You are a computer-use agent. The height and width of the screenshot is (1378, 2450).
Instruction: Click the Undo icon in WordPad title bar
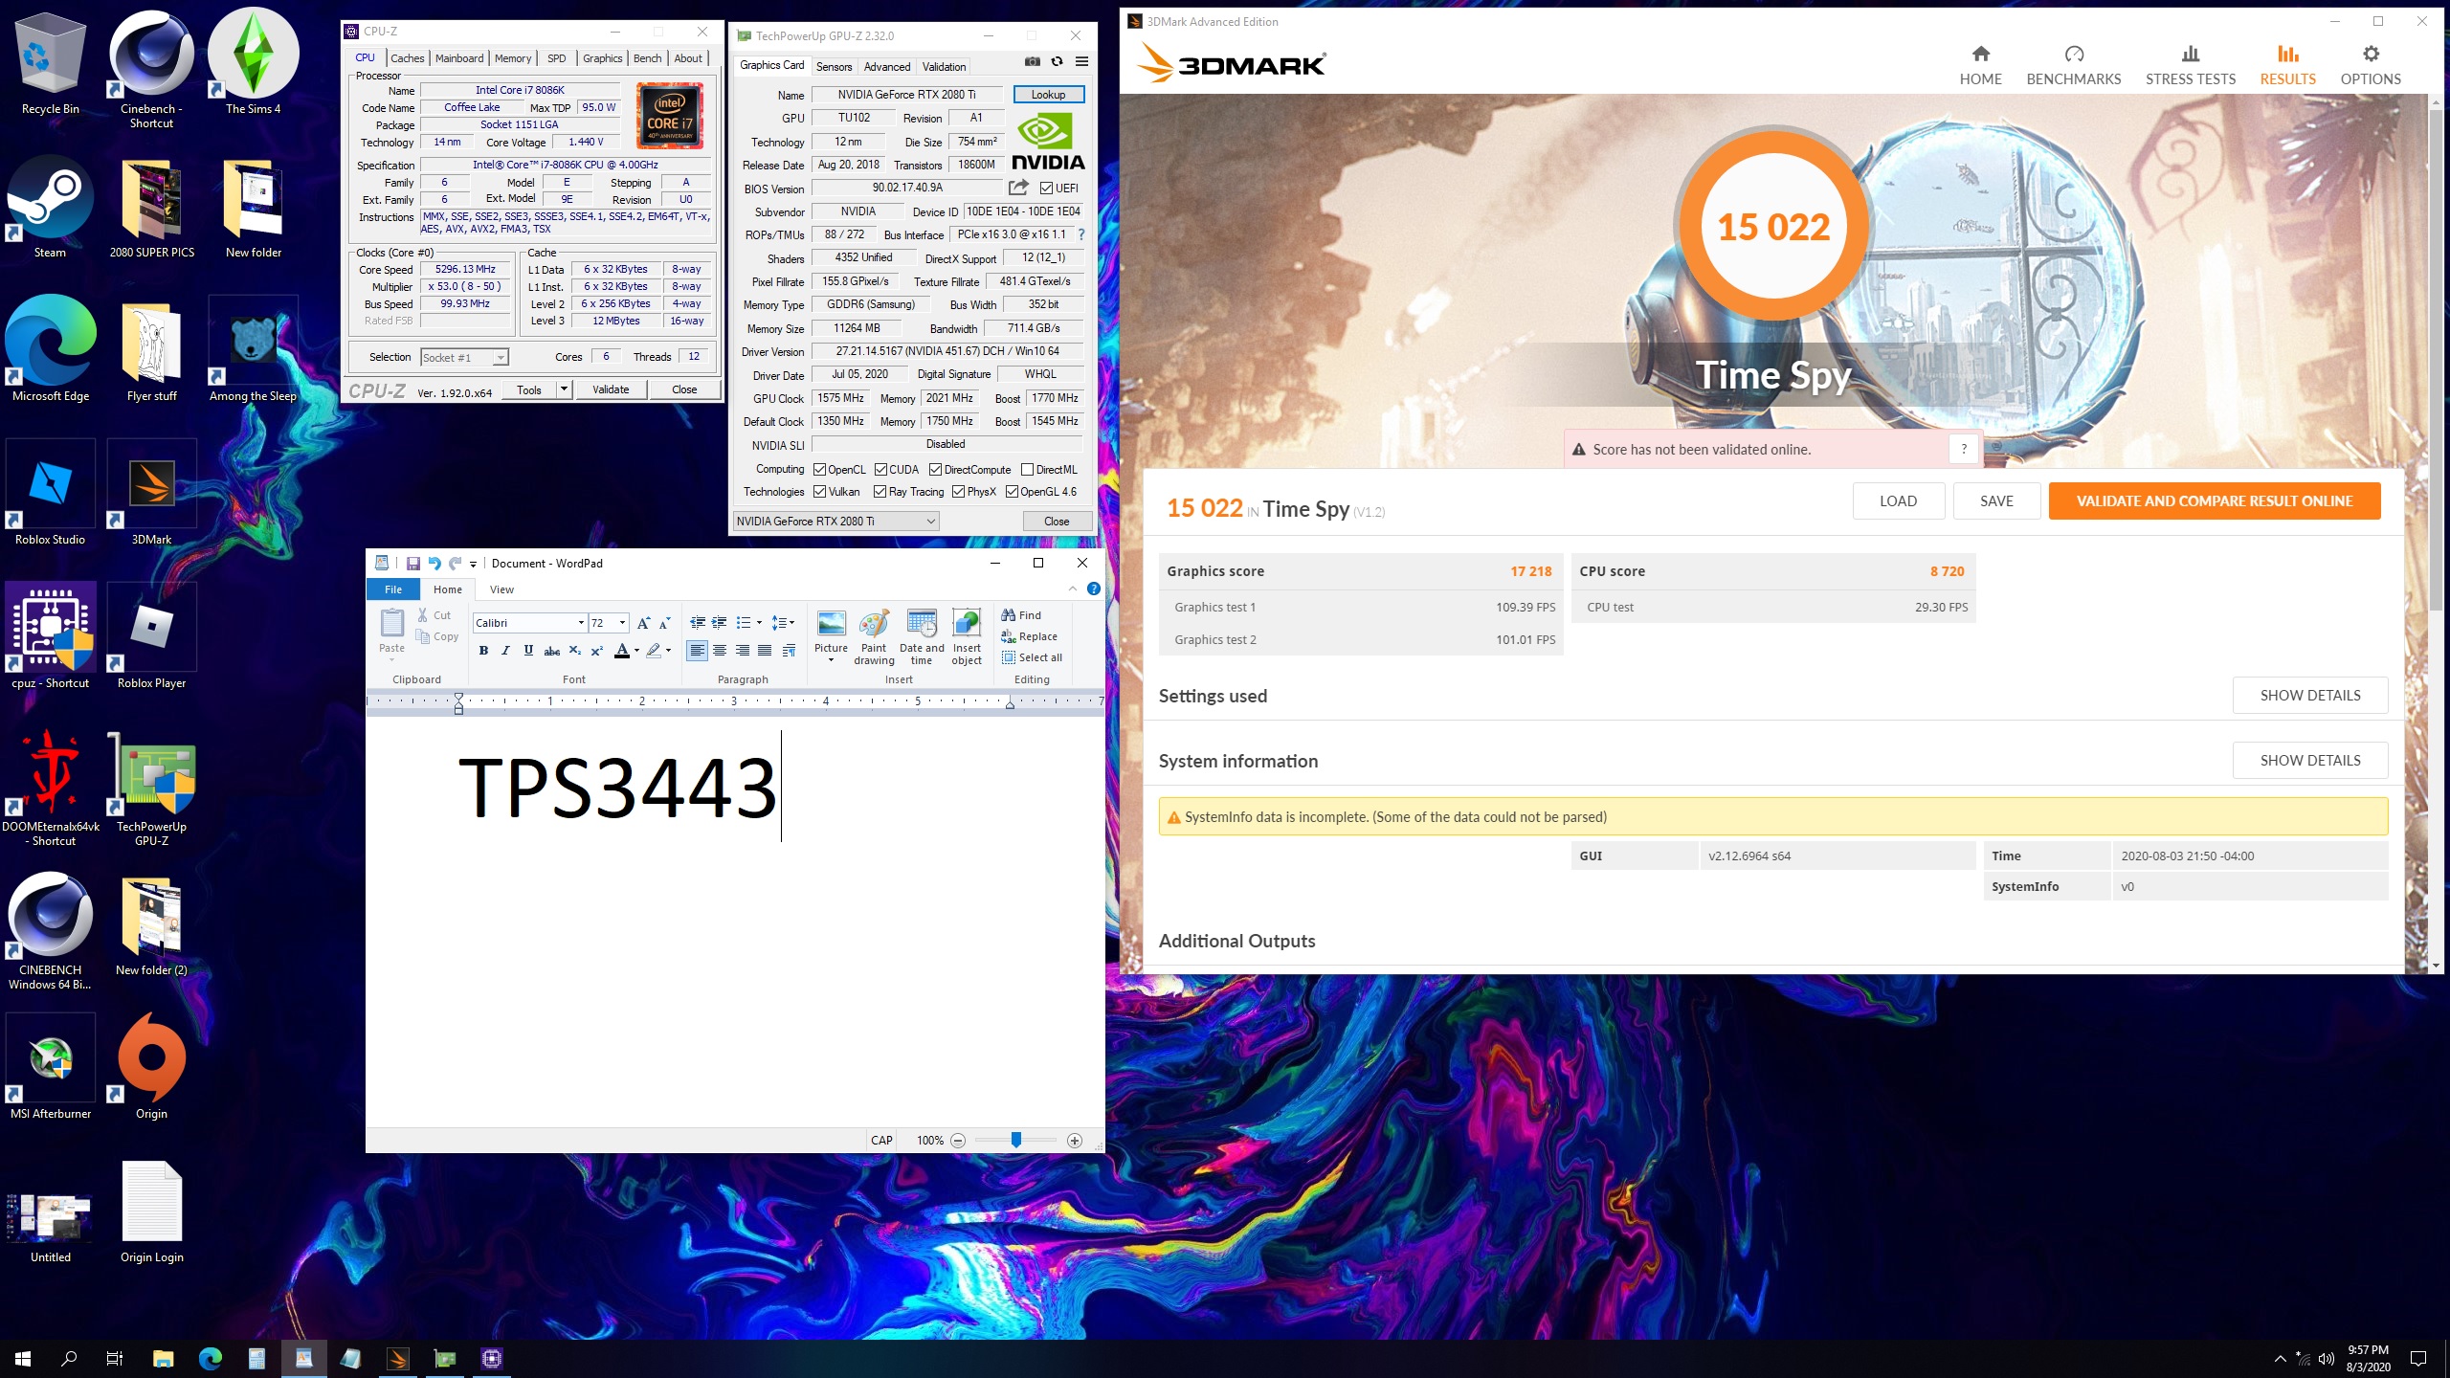pos(434,564)
